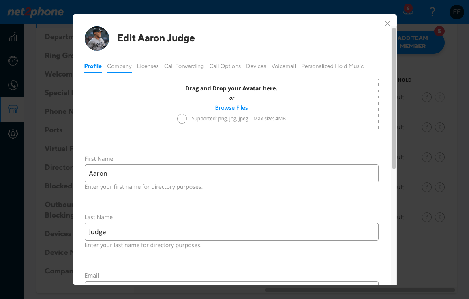Open the dashboard gauge sidebar icon
This screenshot has width=469, height=299.
[13, 61]
